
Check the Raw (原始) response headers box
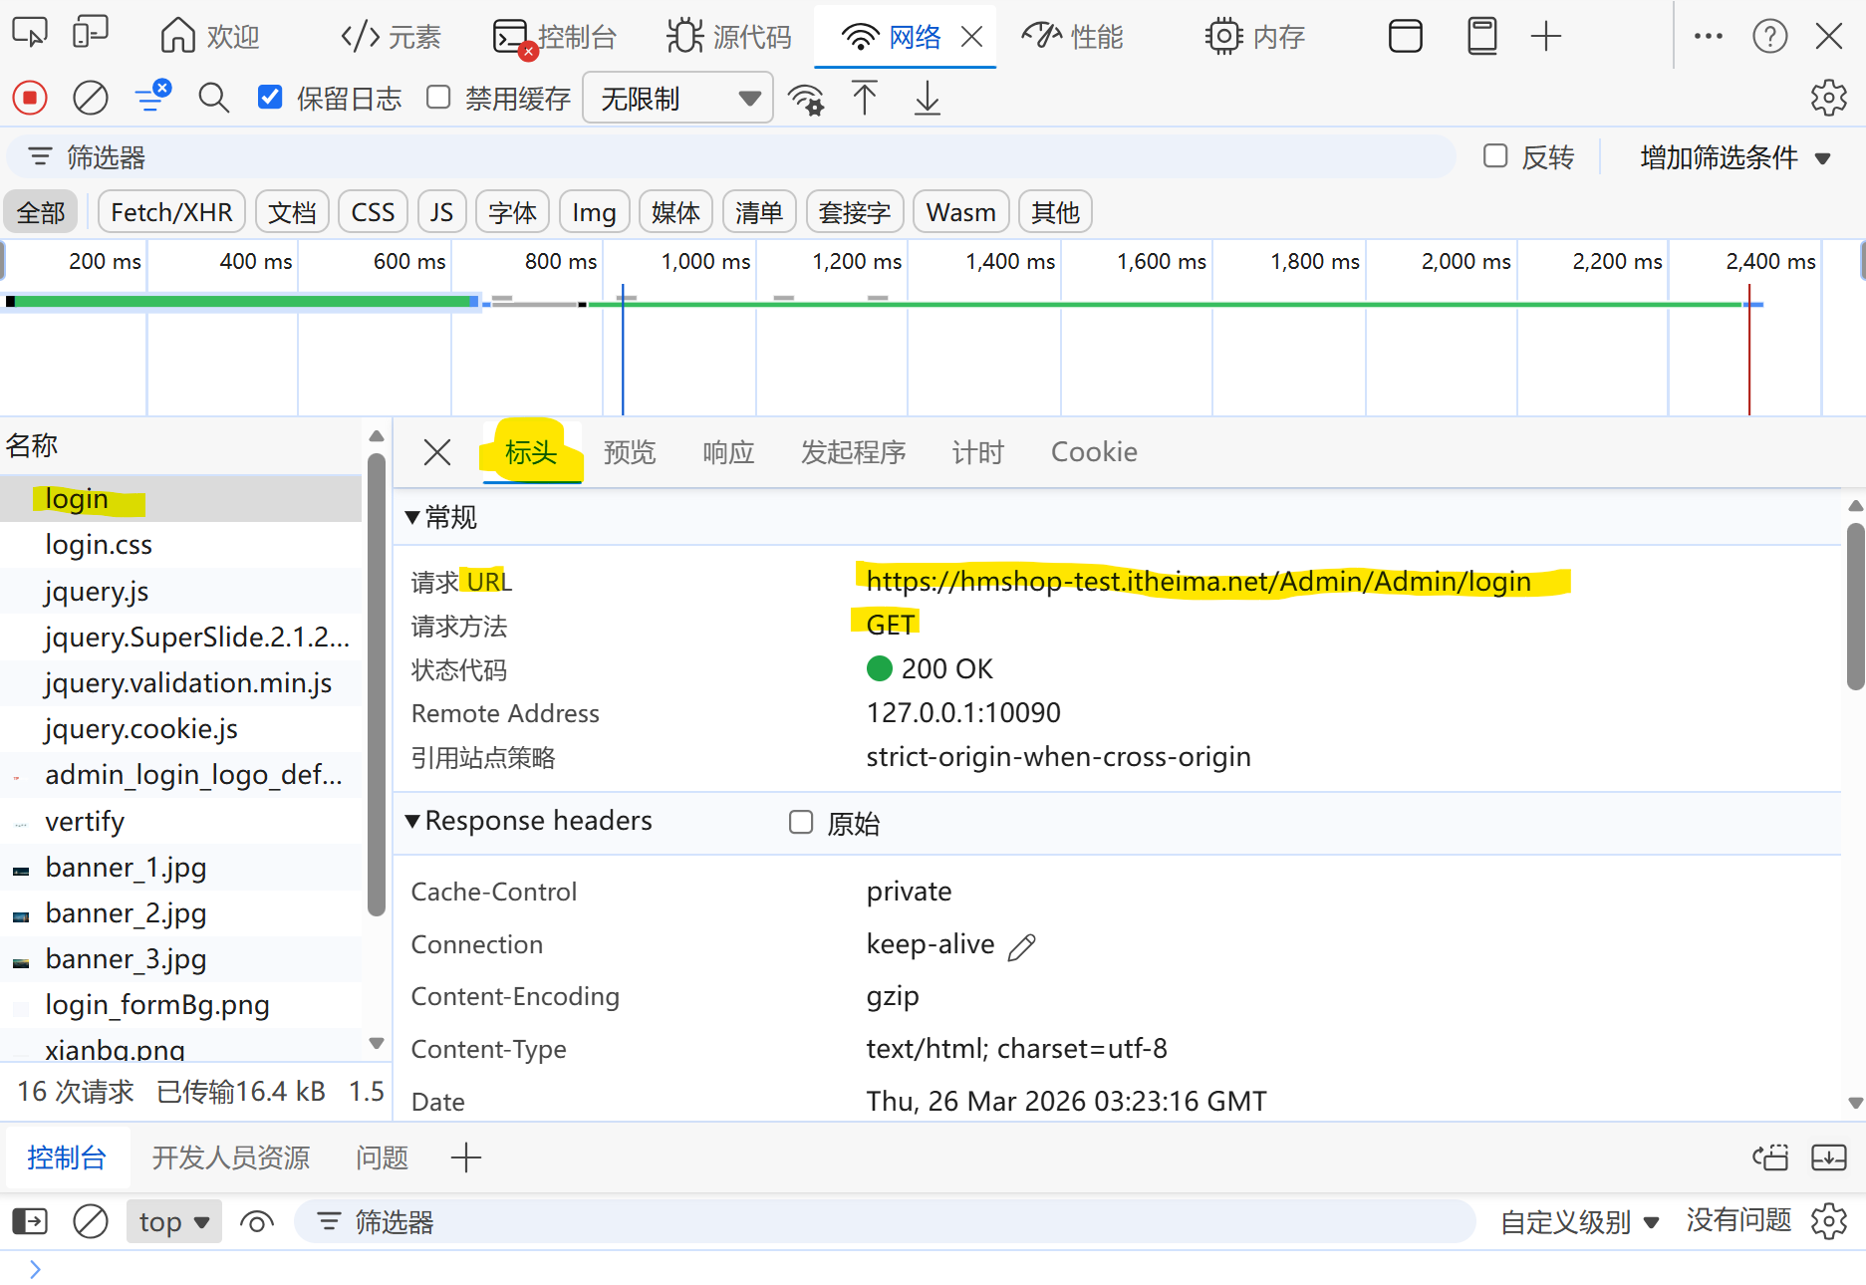coord(800,822)
